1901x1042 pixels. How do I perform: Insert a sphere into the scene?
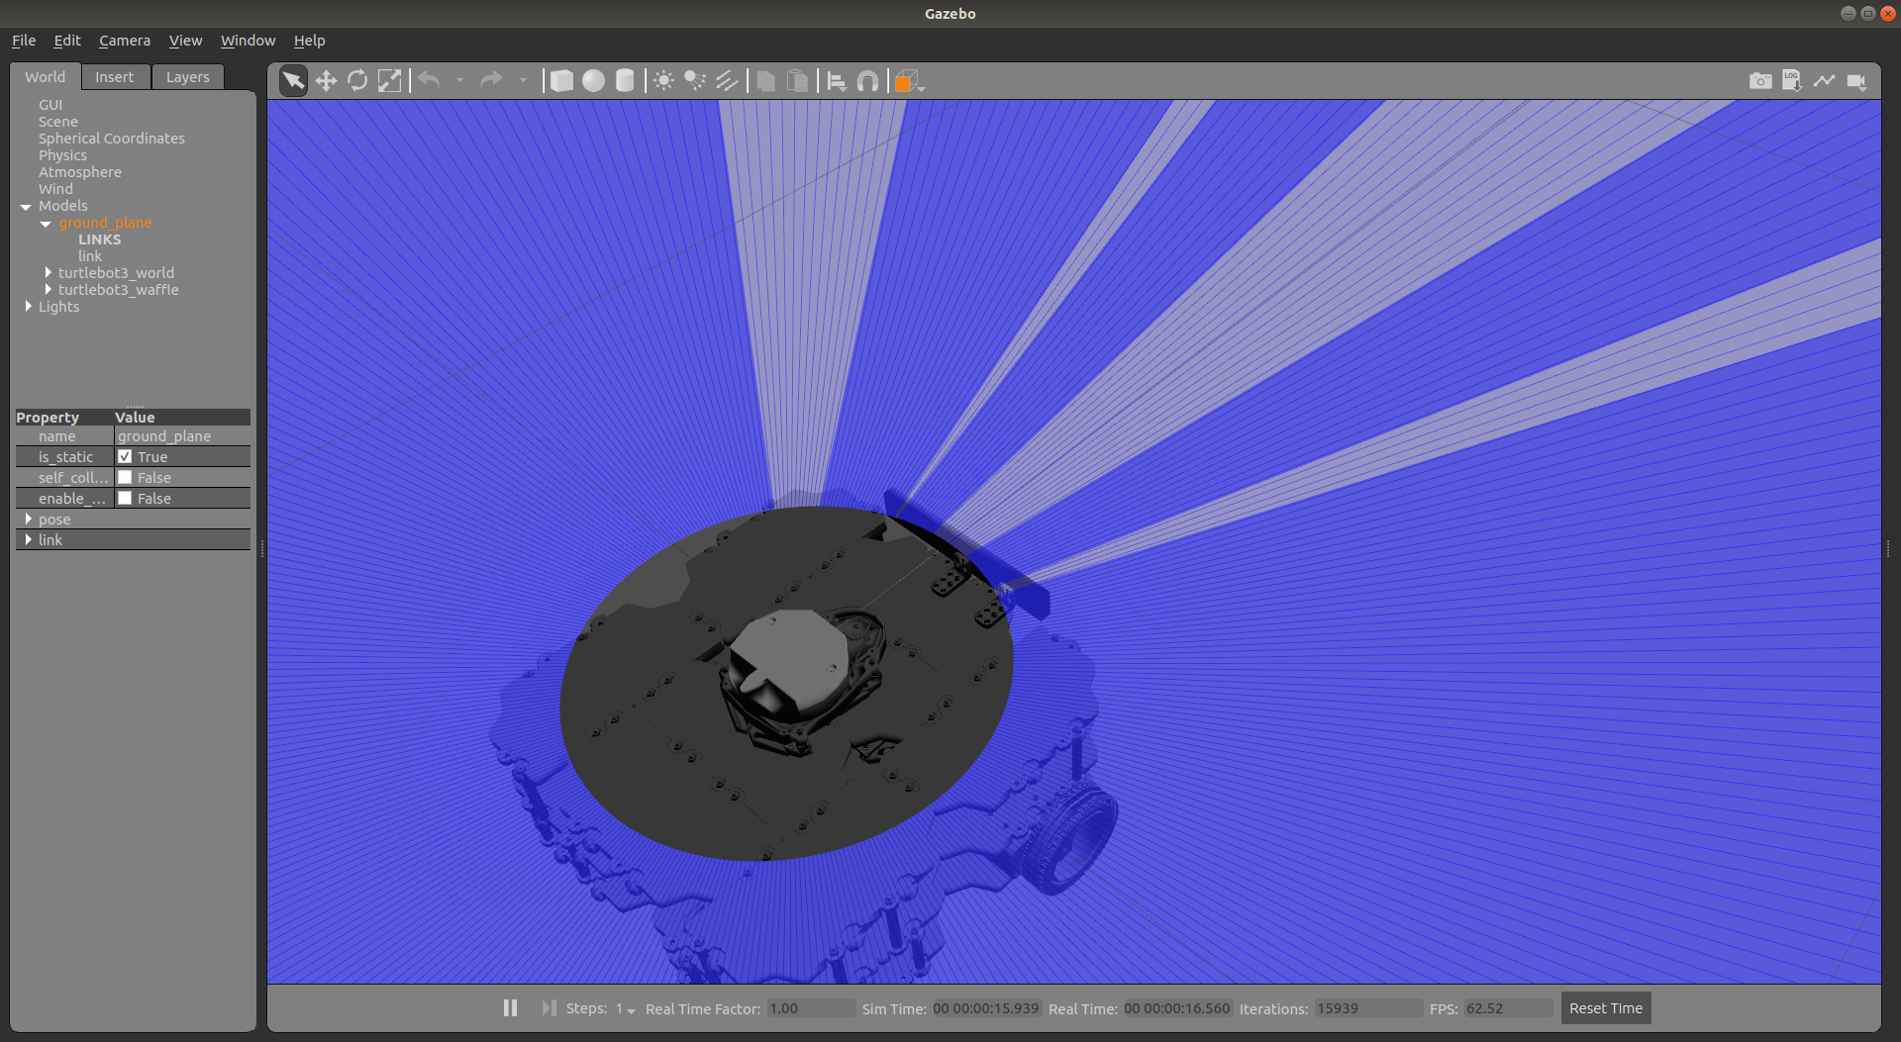click(593, 80)
